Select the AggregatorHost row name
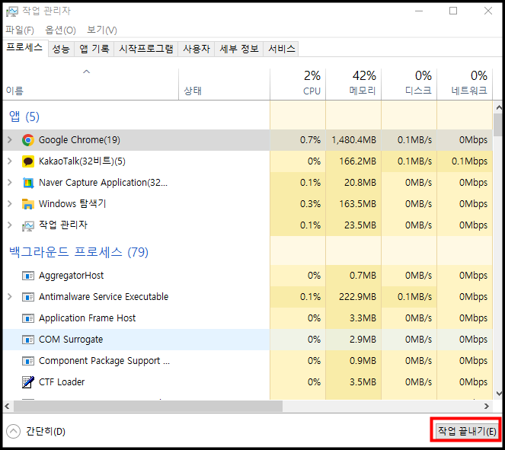Screen dimensions: 505x450 click(x=71, y=276)
